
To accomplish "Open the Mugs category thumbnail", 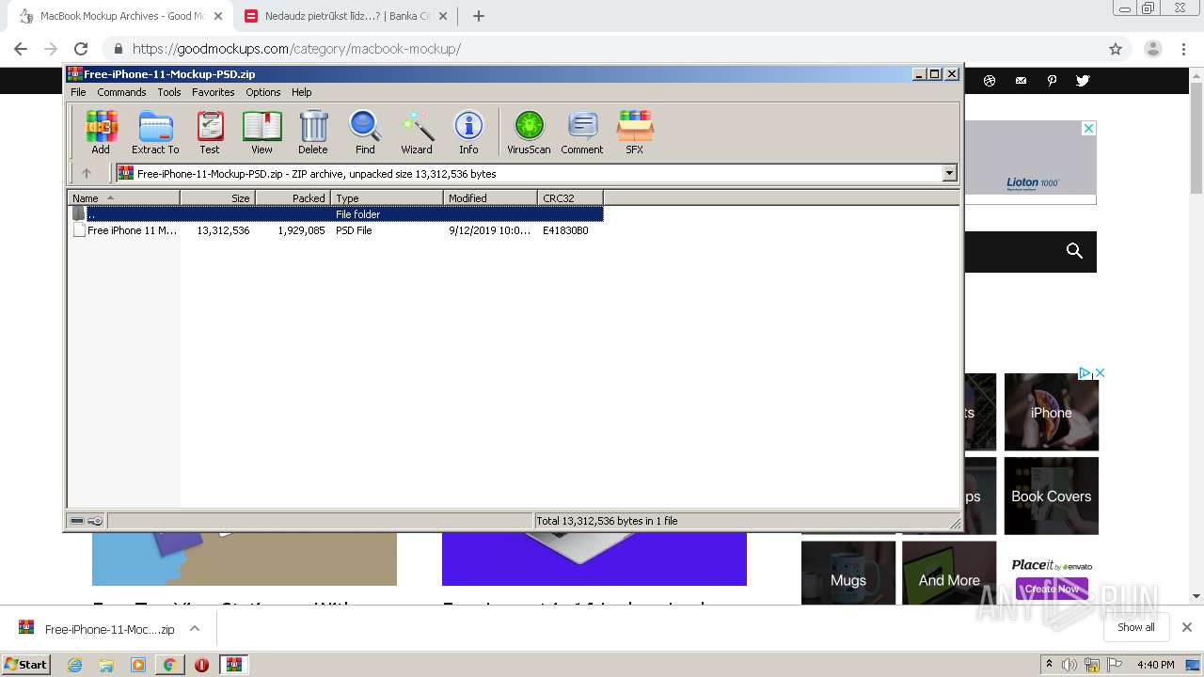I will tap(848, 573).
